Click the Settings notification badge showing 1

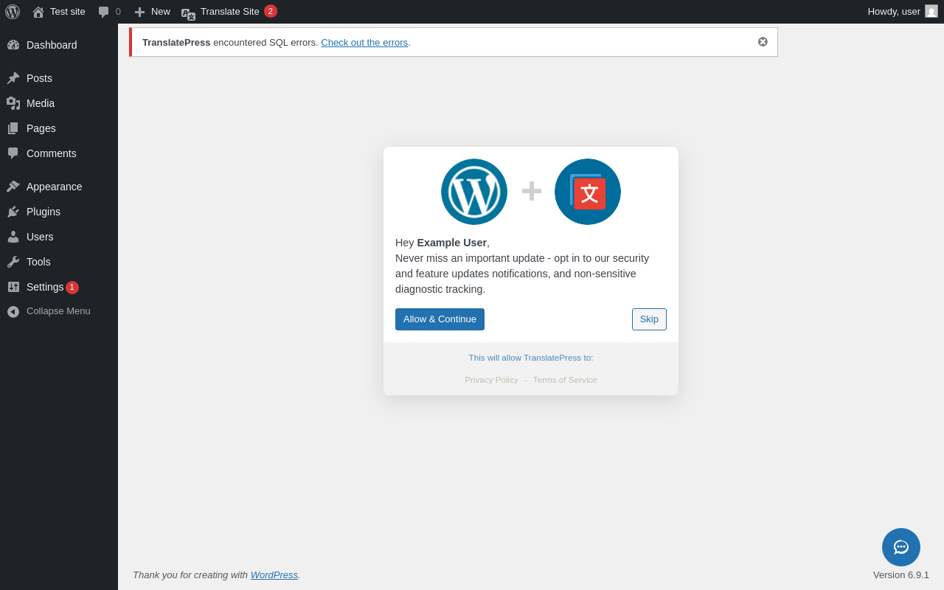point(72,288)
